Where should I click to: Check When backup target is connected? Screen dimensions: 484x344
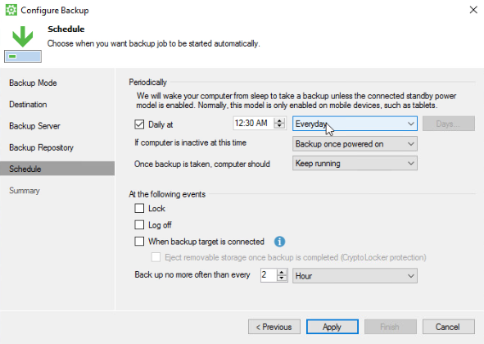[x=139, y=242]
